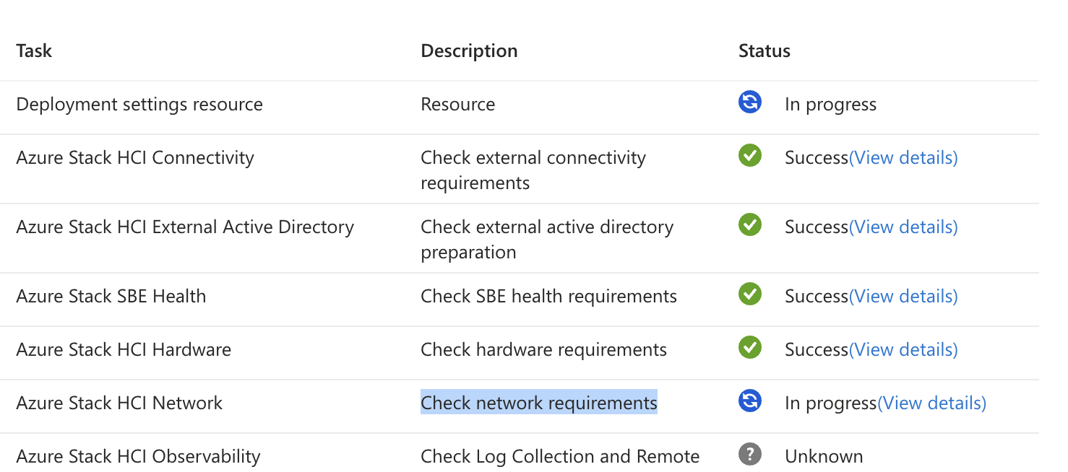Click highlighted Check network requirements text

pyautogui.click(x=539, y=403)
